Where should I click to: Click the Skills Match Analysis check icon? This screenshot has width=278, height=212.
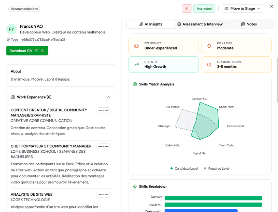click(135, 84)
